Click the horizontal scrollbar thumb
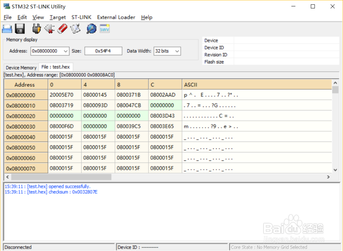The height and width of the screenshot is (251, 343). [x=61, y=177]
